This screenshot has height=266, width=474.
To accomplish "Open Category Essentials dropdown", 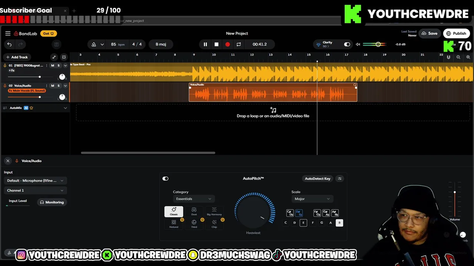I will 194,199.
